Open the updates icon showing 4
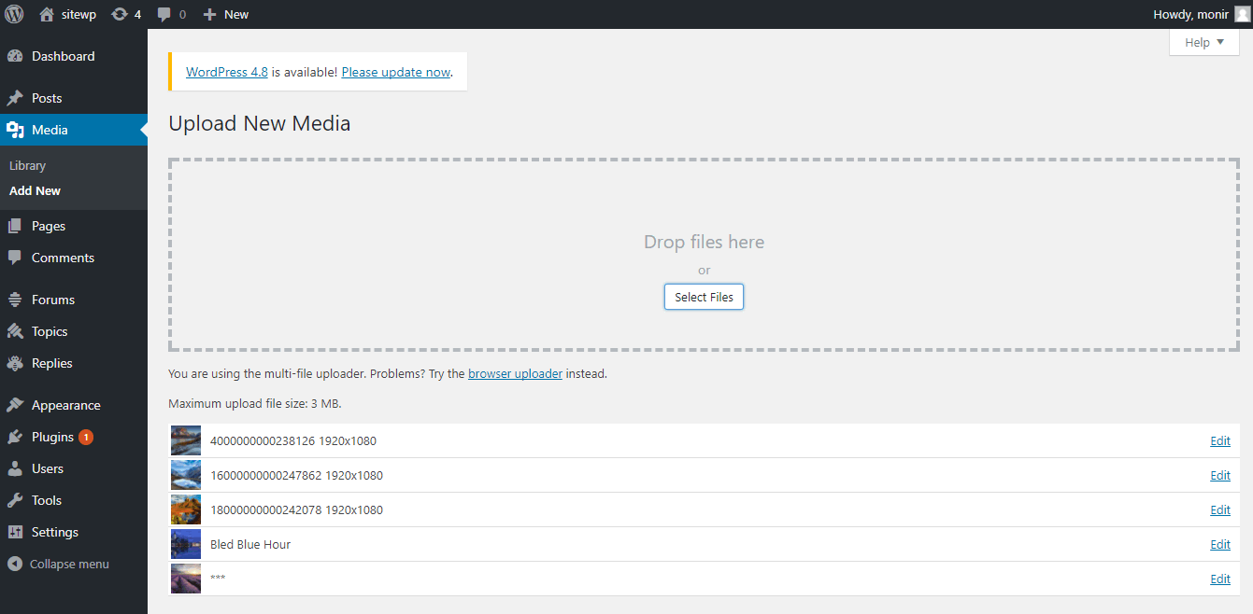 (x=120, y=14)
